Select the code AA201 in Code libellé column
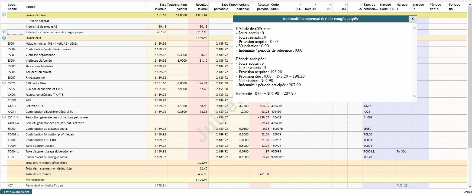The image size is (472, 196). [x=12, y=106]
